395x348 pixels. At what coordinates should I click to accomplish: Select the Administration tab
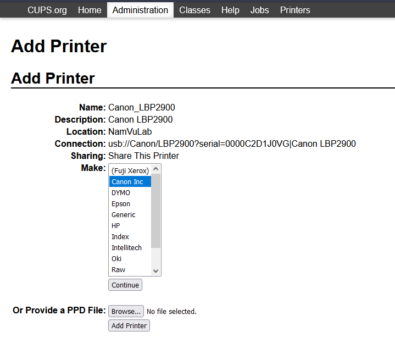140,10
